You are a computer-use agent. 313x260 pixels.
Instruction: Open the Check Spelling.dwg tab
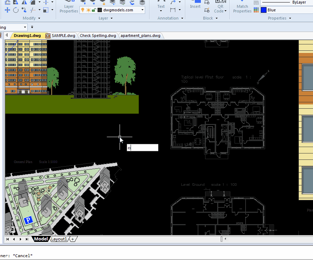[98, 36]
